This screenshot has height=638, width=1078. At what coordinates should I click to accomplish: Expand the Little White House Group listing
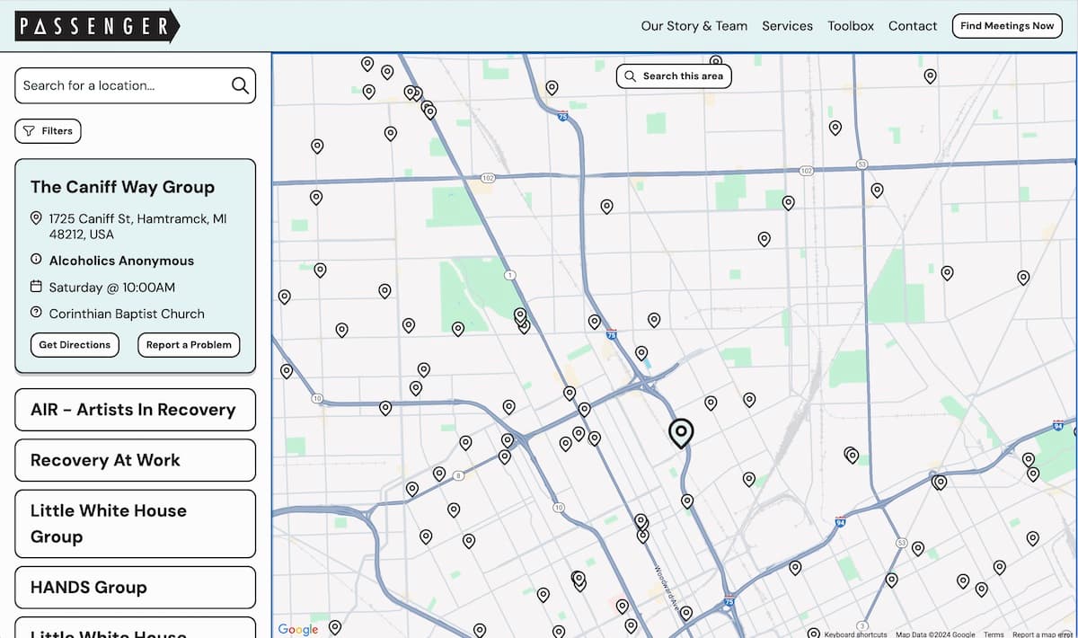click(135, 524)
